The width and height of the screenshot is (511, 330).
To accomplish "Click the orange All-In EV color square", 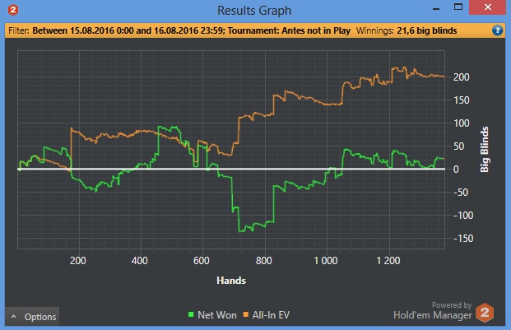I will 246,314.
